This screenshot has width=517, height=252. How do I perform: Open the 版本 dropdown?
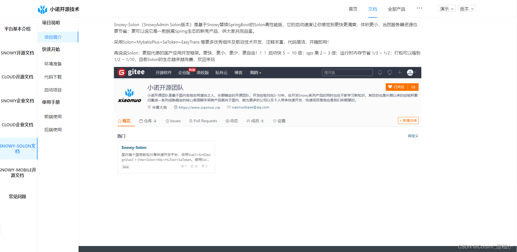coord(467,9)
